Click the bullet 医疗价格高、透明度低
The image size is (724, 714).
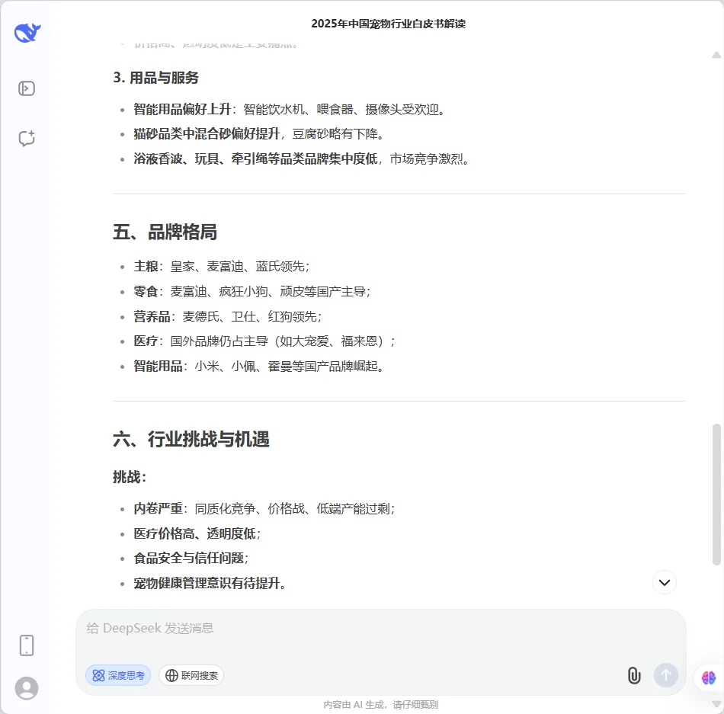point(197,533)
